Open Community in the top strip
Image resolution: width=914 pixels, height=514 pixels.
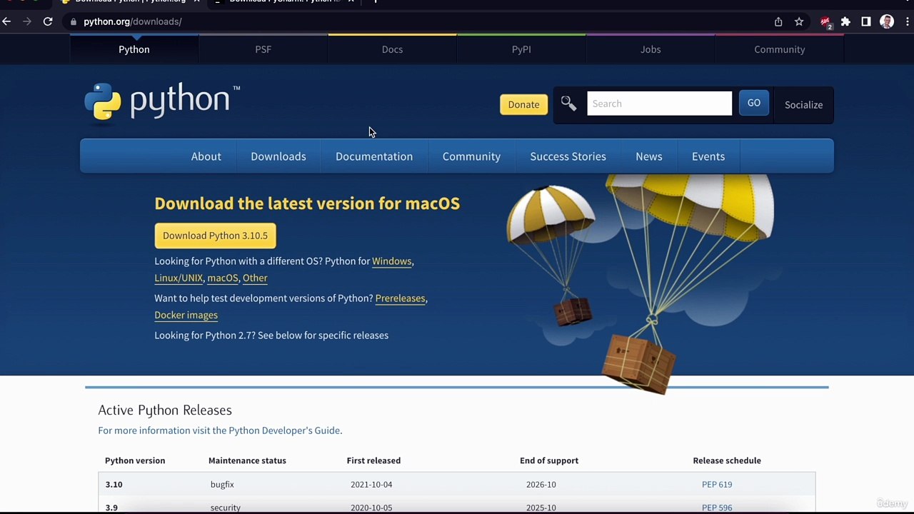[x=779, y=49]
